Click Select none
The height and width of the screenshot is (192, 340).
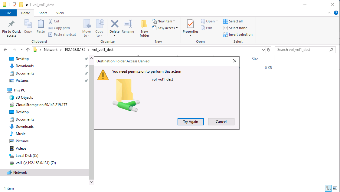(x=235, y=28)
